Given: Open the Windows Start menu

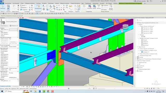Looking at the screenshot, I should tap(2, 91).
